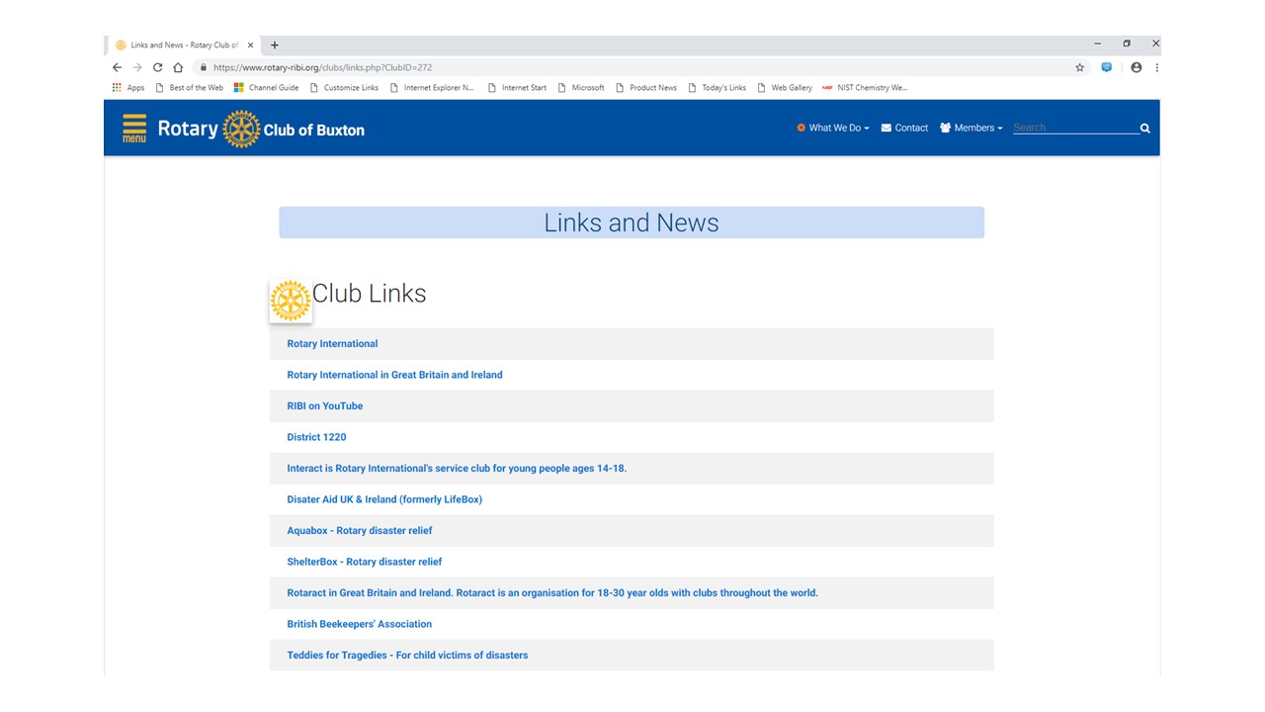
Task: Open Internet Start bookmark
Action: pyautogui.click(x=517, y=88)
